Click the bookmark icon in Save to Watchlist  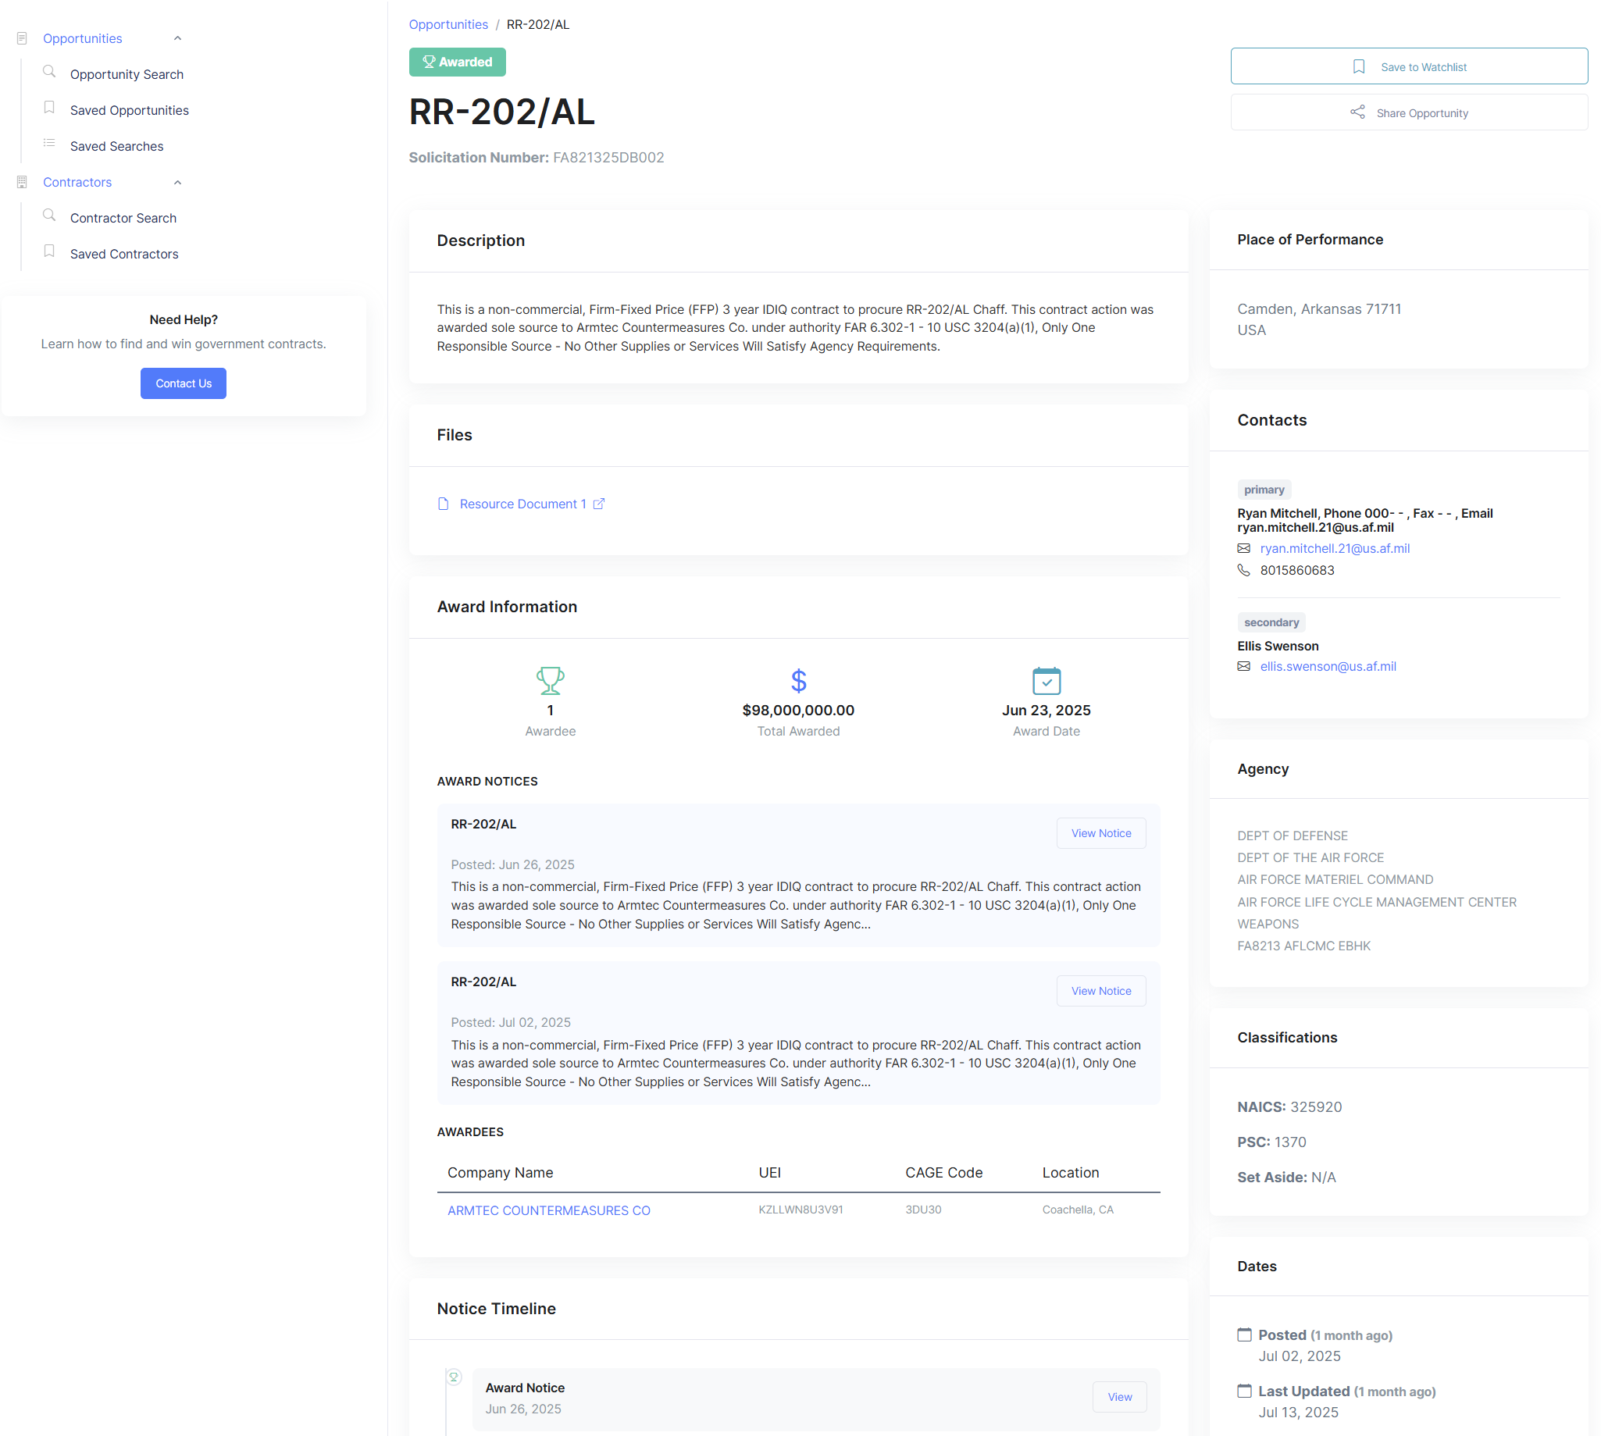(x=1359, y=67)
